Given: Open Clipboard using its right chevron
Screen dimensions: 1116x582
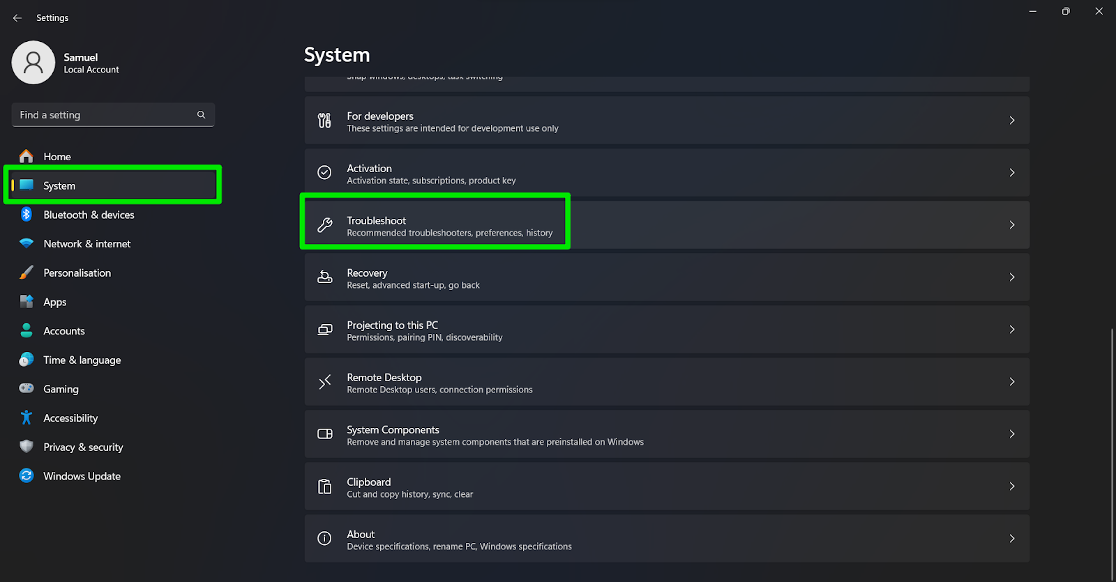Looking at the screenshot, I should (x=1012, y=486).
